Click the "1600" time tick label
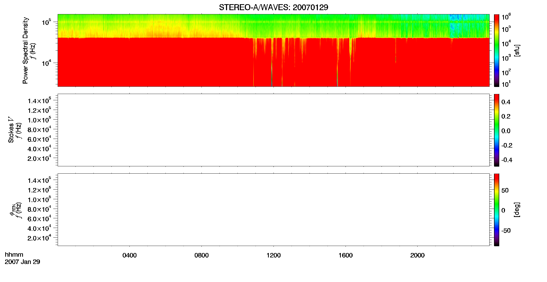Screen dimensions: 547x282 [x=346, y=255]
